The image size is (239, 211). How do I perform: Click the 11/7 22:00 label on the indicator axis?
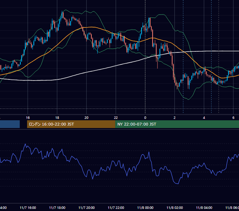[x=116, y=208]
